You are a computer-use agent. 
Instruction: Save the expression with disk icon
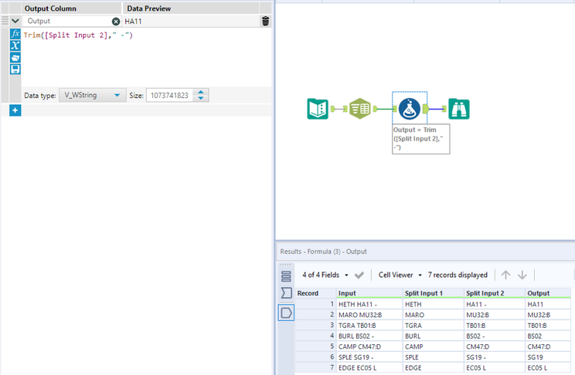(15, 69)
